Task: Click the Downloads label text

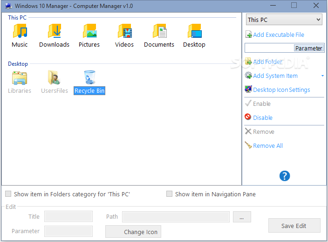Action: 54,45
